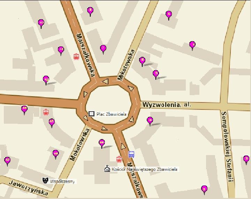This screenshot has height=199, width=251.
Task: Select the magenta pin labeled 6
Action: pos(142,62)
